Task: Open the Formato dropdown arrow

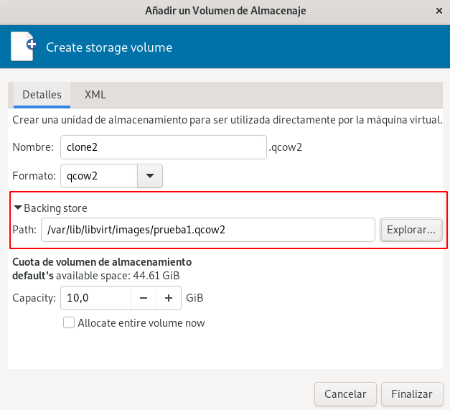Action: point(150,176)
